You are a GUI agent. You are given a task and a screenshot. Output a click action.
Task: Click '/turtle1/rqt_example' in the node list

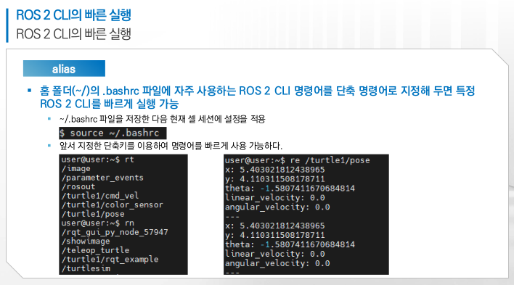tap(110, 260)
